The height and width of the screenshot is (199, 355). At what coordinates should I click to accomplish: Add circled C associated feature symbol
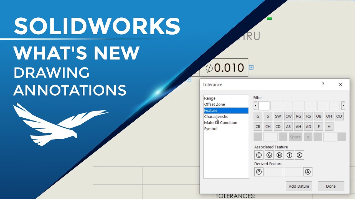click(x=259, y=155)
